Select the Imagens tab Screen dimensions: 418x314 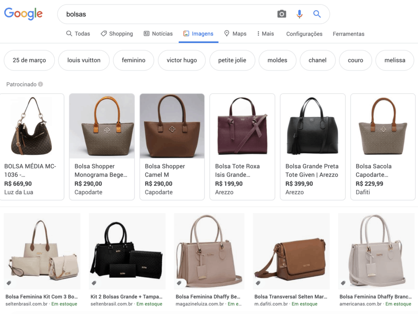(x=198, y=34)
